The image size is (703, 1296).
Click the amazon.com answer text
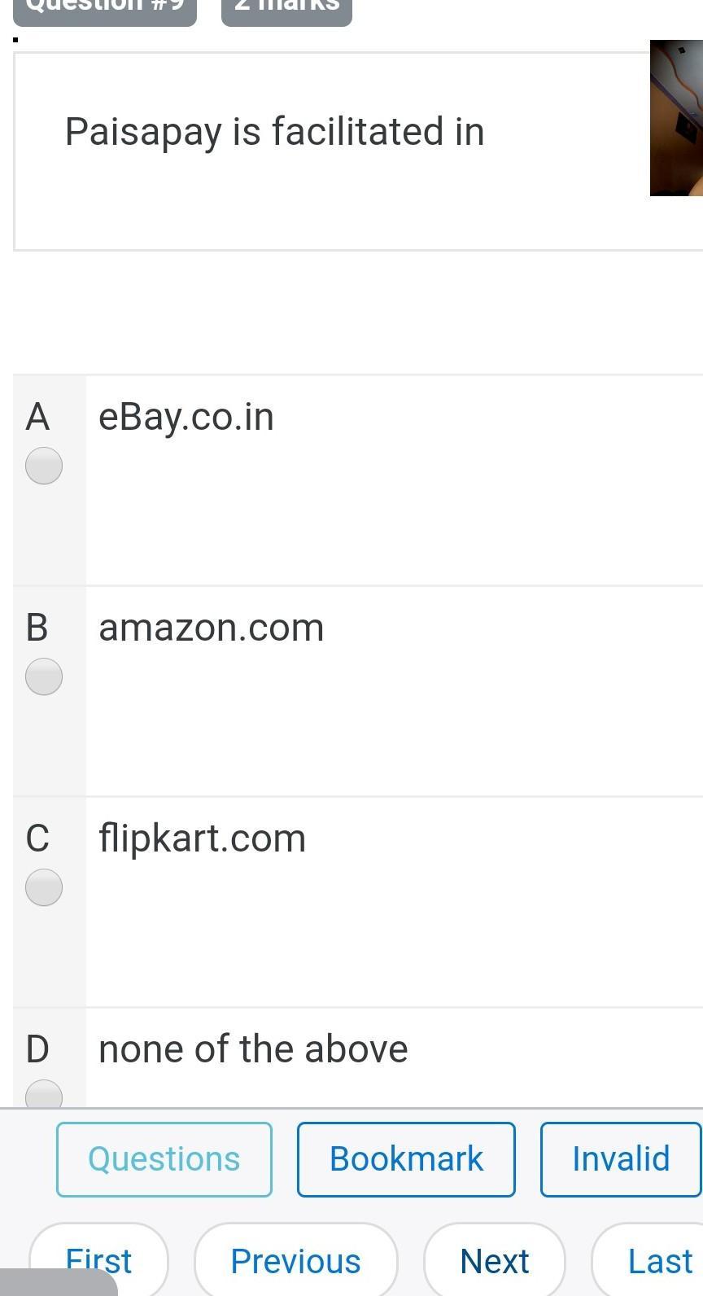point(212,628)
